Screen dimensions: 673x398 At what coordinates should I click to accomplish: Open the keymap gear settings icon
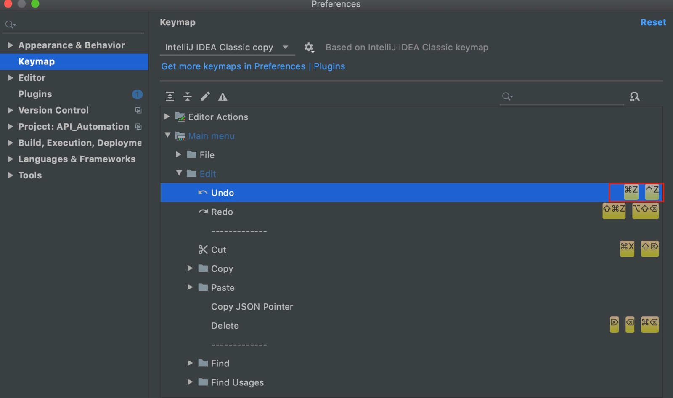tap(309, 48)
